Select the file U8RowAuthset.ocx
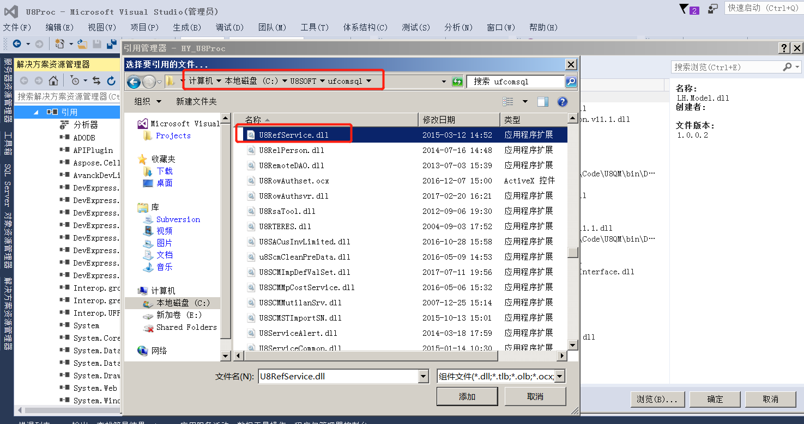Screen dimensions: 804x424 [x=294, y=181]
